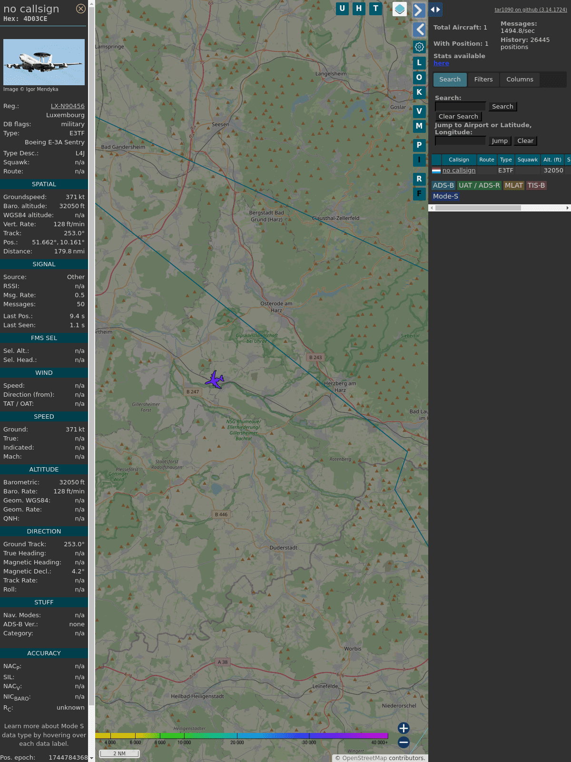
Task: Click the Hex: 4D03CE label
Action: pyautogui.click(x=25, y=19)
